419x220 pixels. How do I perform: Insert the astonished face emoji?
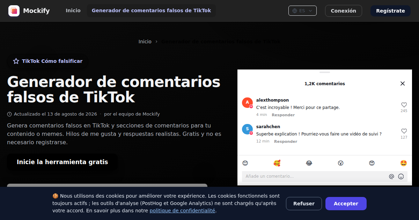pos(340,163)
